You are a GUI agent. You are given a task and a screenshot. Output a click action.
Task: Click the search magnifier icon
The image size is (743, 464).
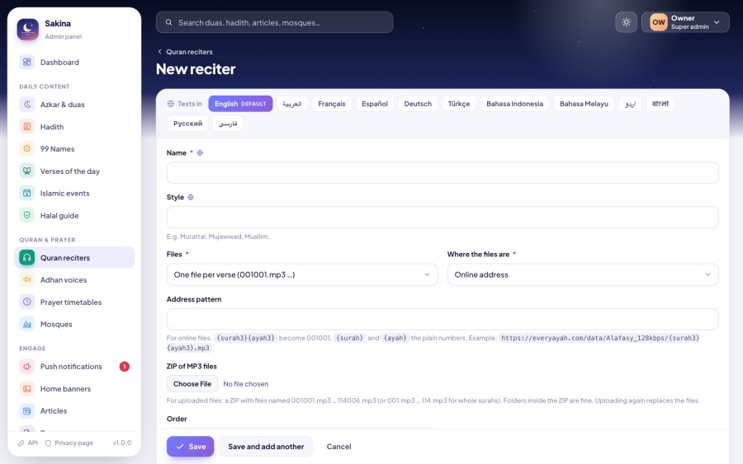(168, 22)
